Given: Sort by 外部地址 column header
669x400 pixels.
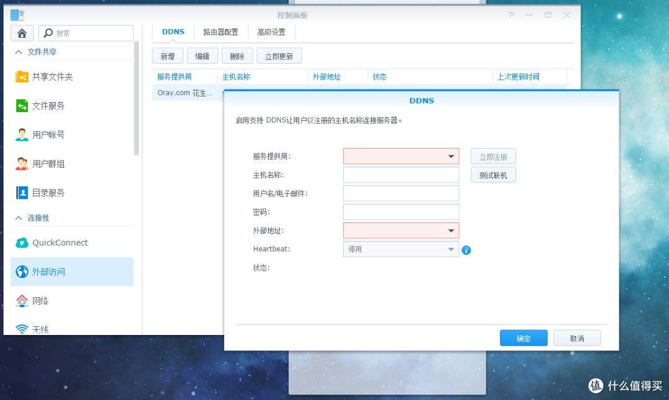Looking at the screenshot, I should (338, 77).
